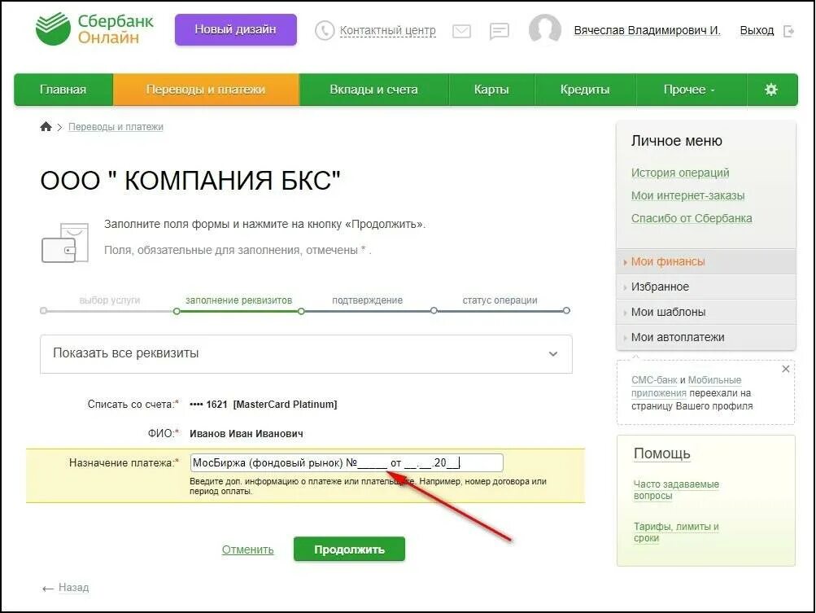Click the Выход logout link
816x613 pixels.
tap(757, 31)
